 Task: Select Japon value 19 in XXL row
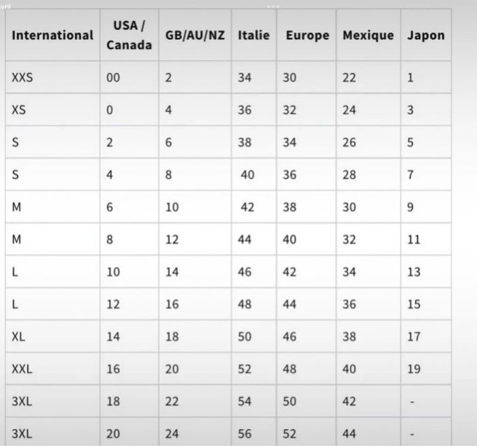pyautogui.click(x=414, y=369)
